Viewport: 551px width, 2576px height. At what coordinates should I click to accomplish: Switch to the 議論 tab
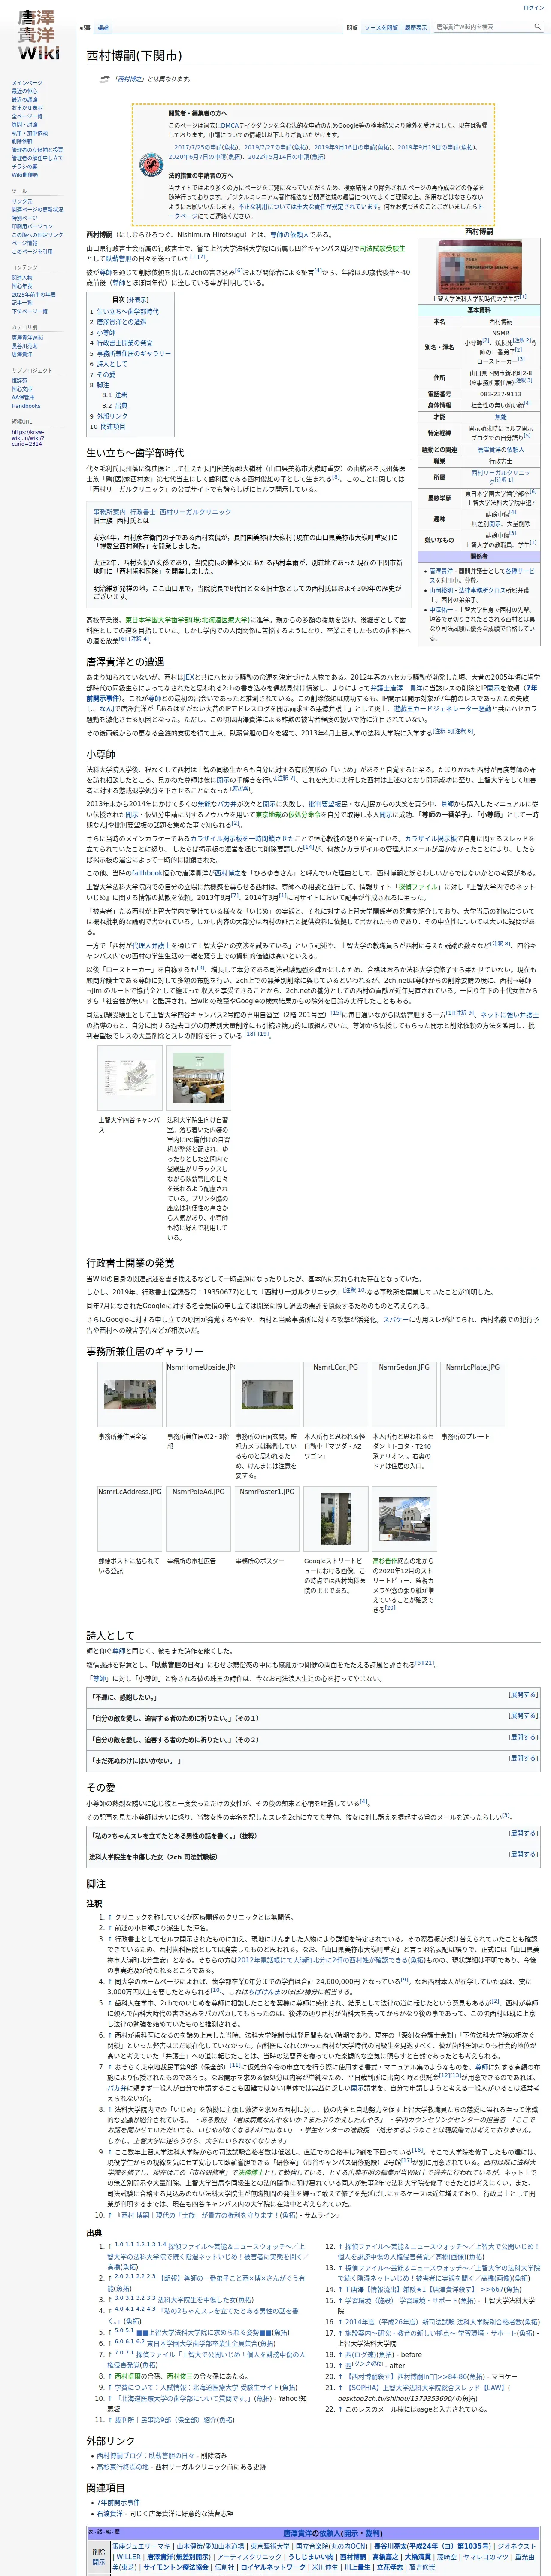[103, 28]
